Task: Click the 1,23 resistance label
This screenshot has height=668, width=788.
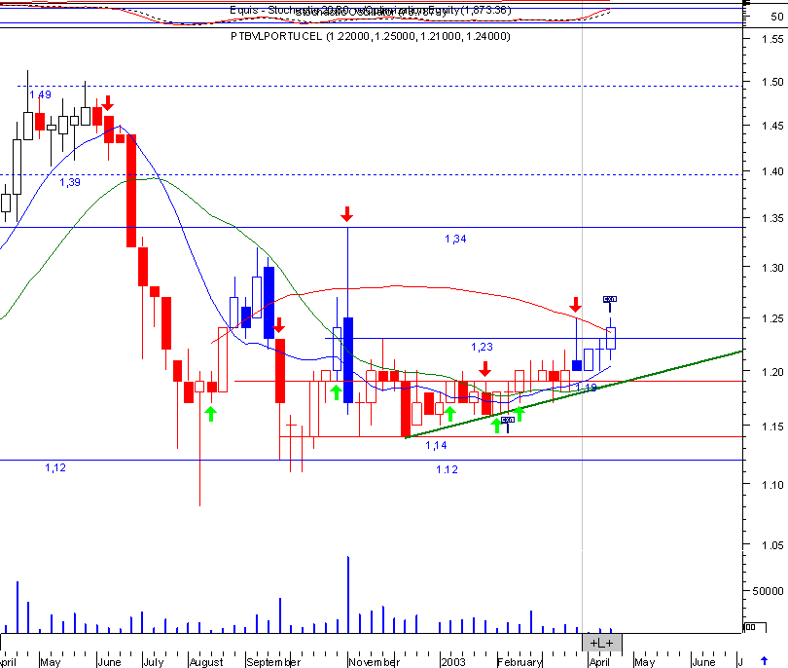Action: (x=482, y=347)
